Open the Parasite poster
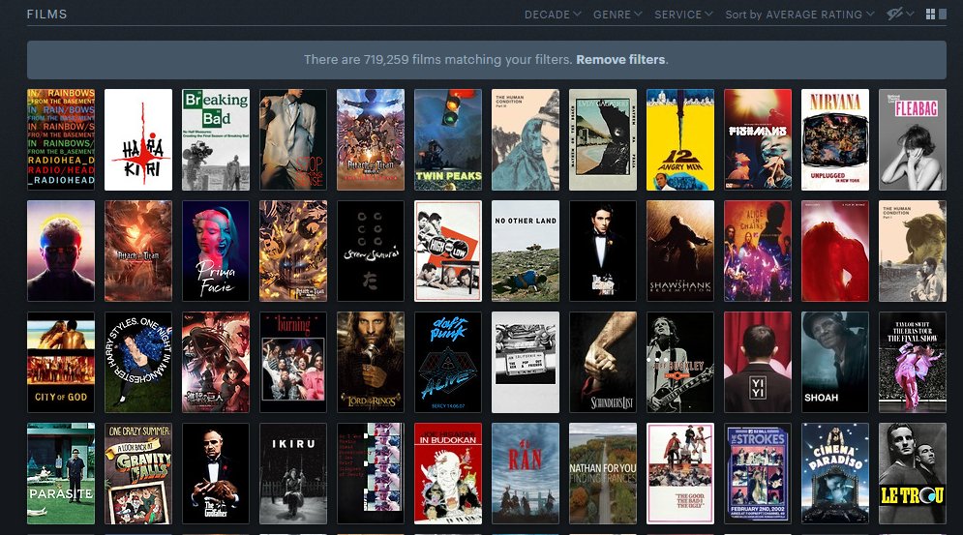The width and height of the screenshot is (963, 535). 61,473
